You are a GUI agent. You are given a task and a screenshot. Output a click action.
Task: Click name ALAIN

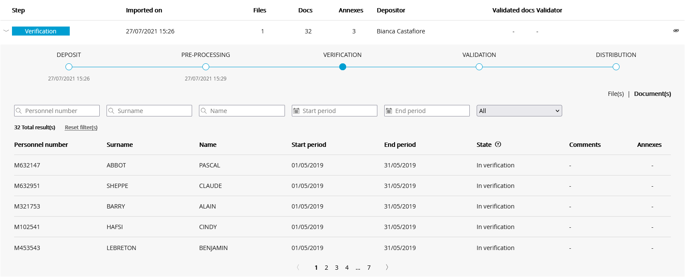[x=208, y=206]
